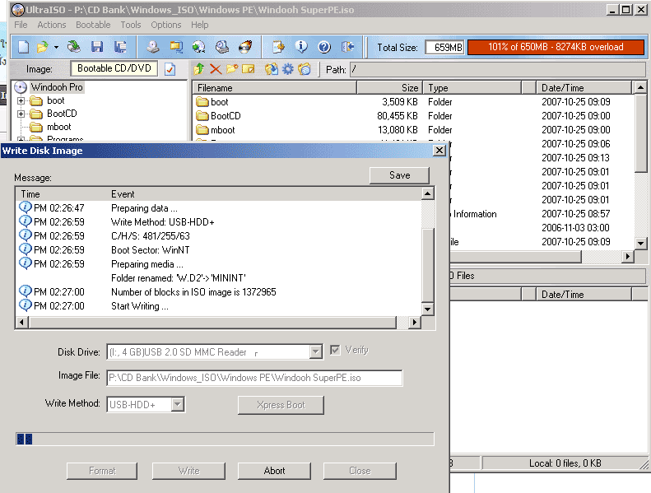Click the Burn CD/DVD image icon
The width and height of the screenshot is (651, 493).
tap(245, 47)
